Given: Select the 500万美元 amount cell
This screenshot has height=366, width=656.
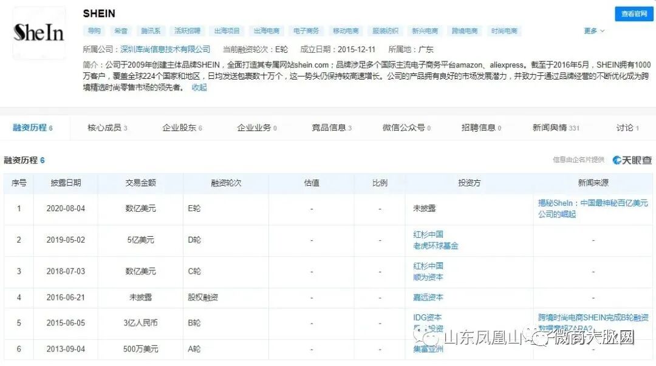Looking at the screenshot, I should click(x=140, y=348).
